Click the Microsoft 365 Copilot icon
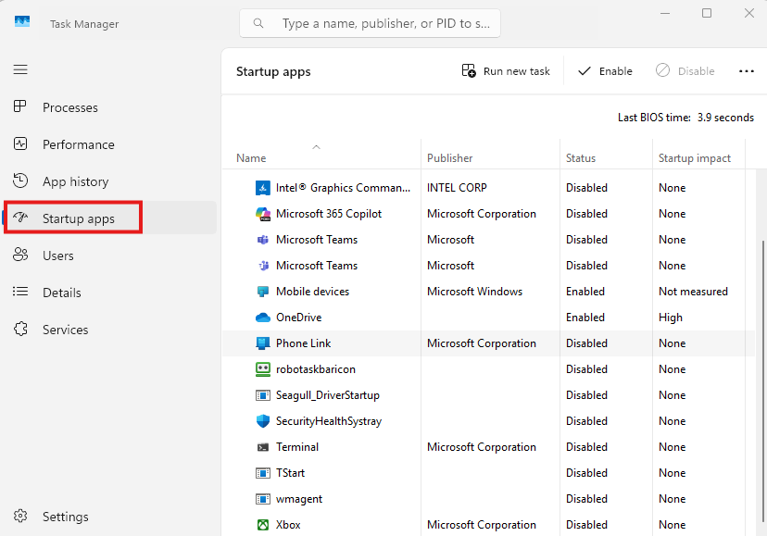Screen dimensions: 767x536 (x=262, y=214)
